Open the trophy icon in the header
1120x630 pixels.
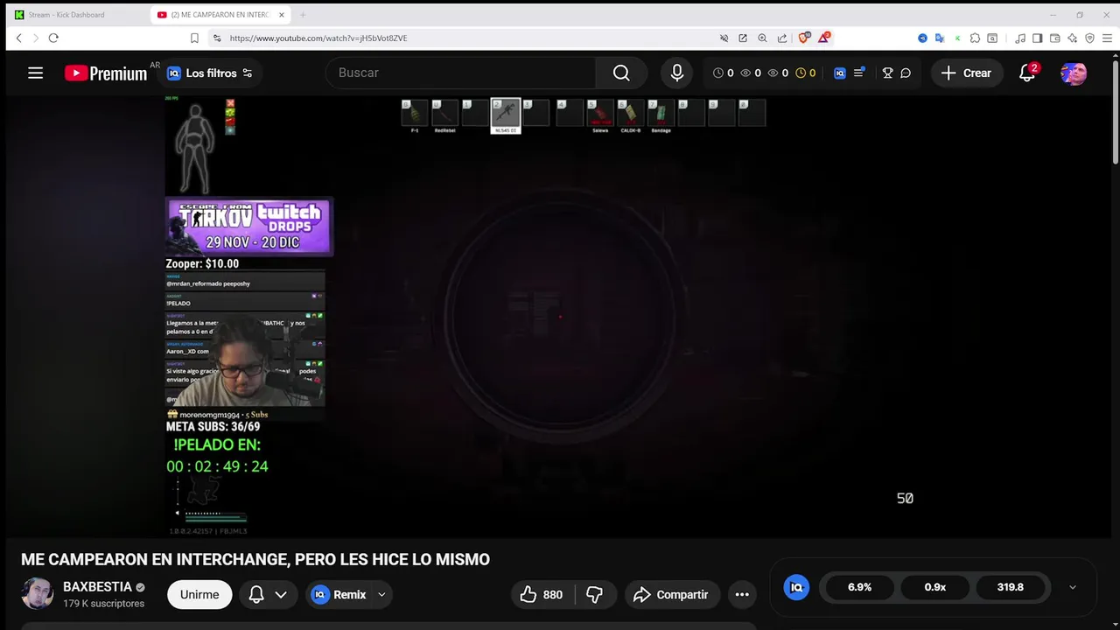point(887,73)
